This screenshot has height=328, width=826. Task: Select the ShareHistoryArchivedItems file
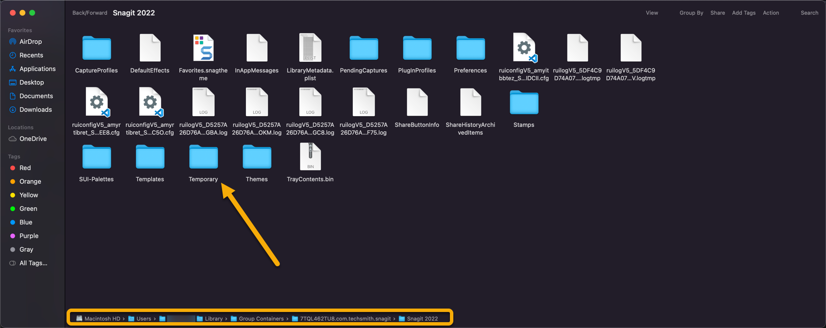tap(470, 103)
